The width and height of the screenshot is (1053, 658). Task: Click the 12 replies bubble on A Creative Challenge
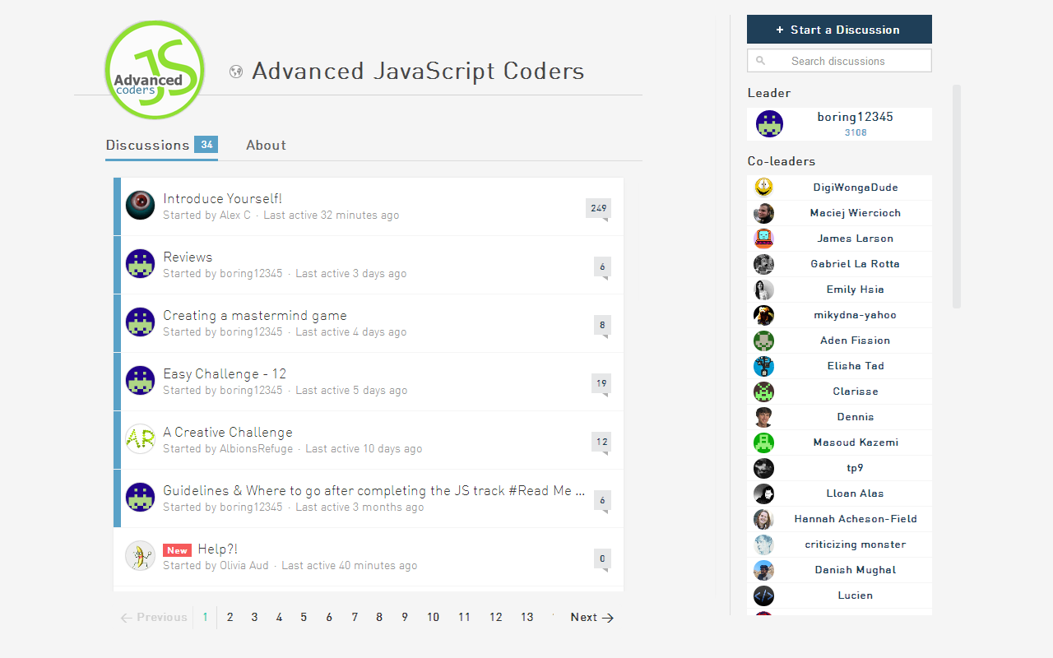click(x=601, y=443)
